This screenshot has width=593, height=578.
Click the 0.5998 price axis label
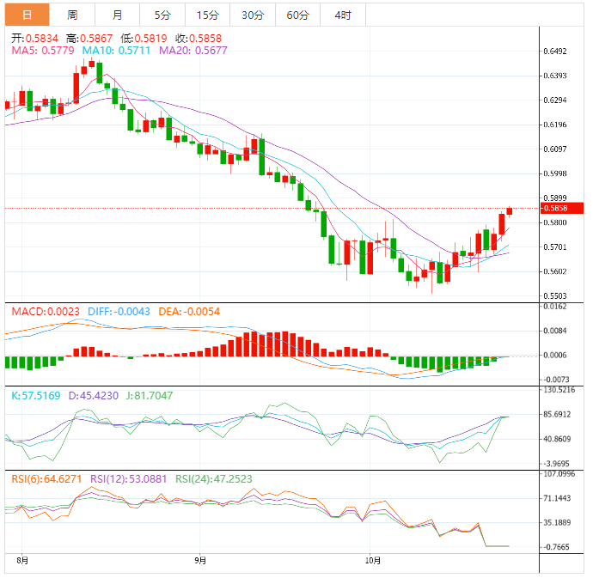pyautogui.click(x=555, y=173)
